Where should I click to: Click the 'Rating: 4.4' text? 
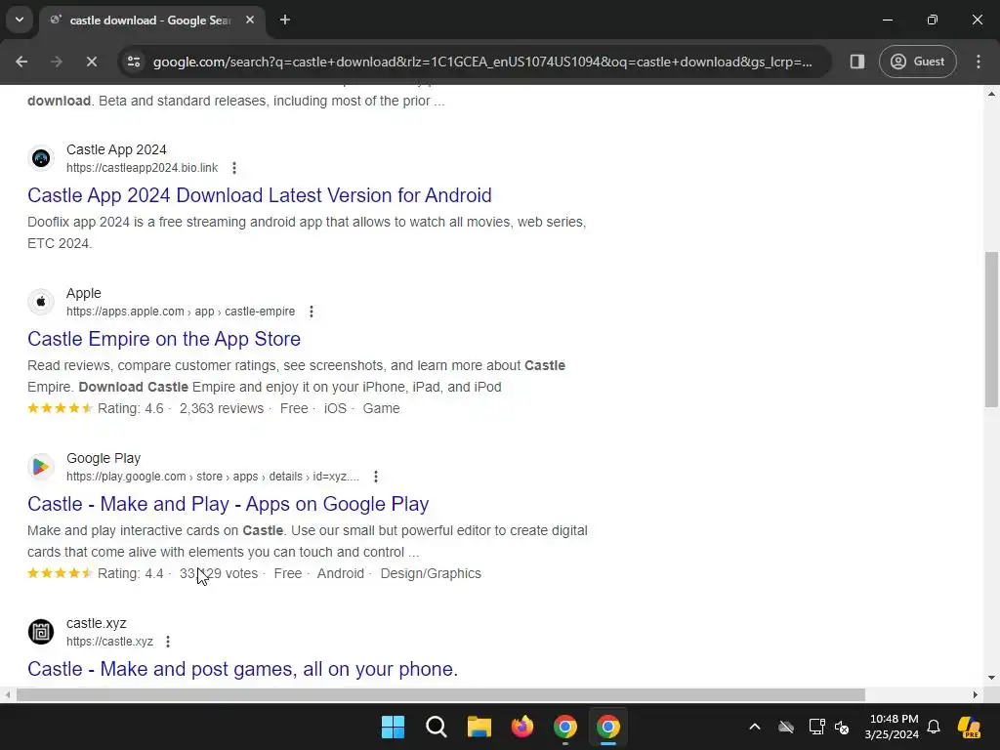(130, 574)
